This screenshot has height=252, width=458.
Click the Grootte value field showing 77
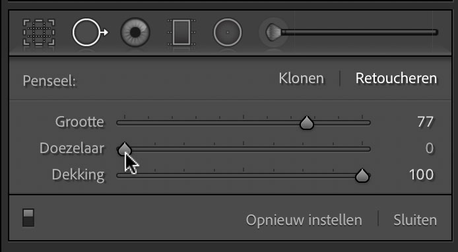pos(426,122)
